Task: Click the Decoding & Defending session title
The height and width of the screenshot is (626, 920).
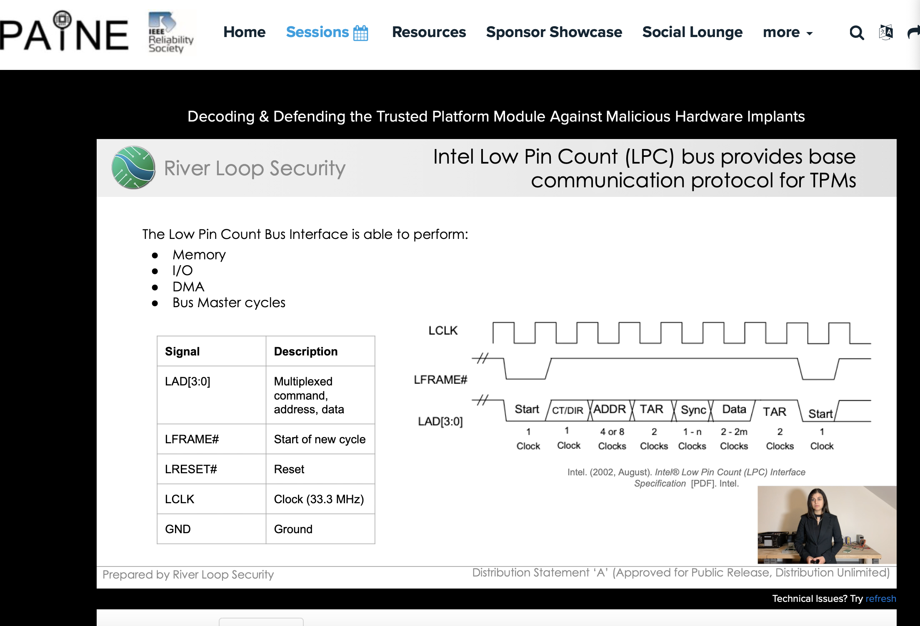Action: 496,117
